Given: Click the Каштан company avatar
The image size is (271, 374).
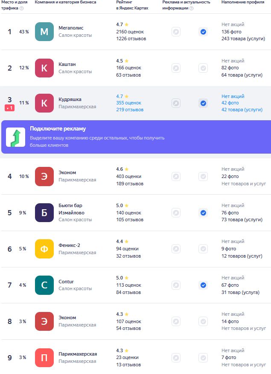Looking at the screenshot, I should tap(44, 68).
